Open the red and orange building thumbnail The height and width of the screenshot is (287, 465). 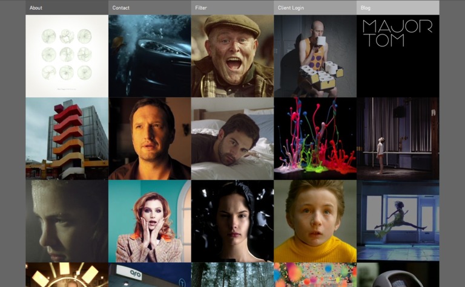tap(67, 139)
